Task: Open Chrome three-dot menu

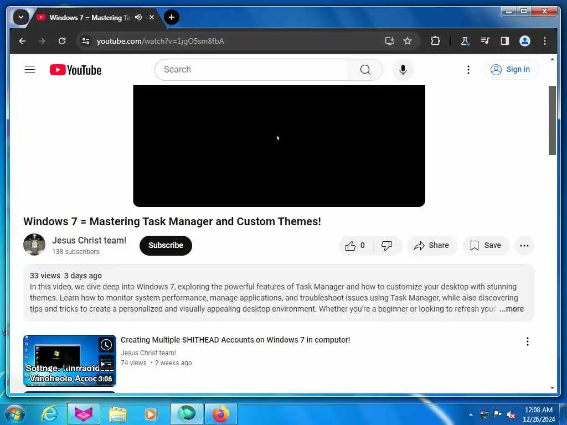Action: pyautogui.click(x=545, y=41)
